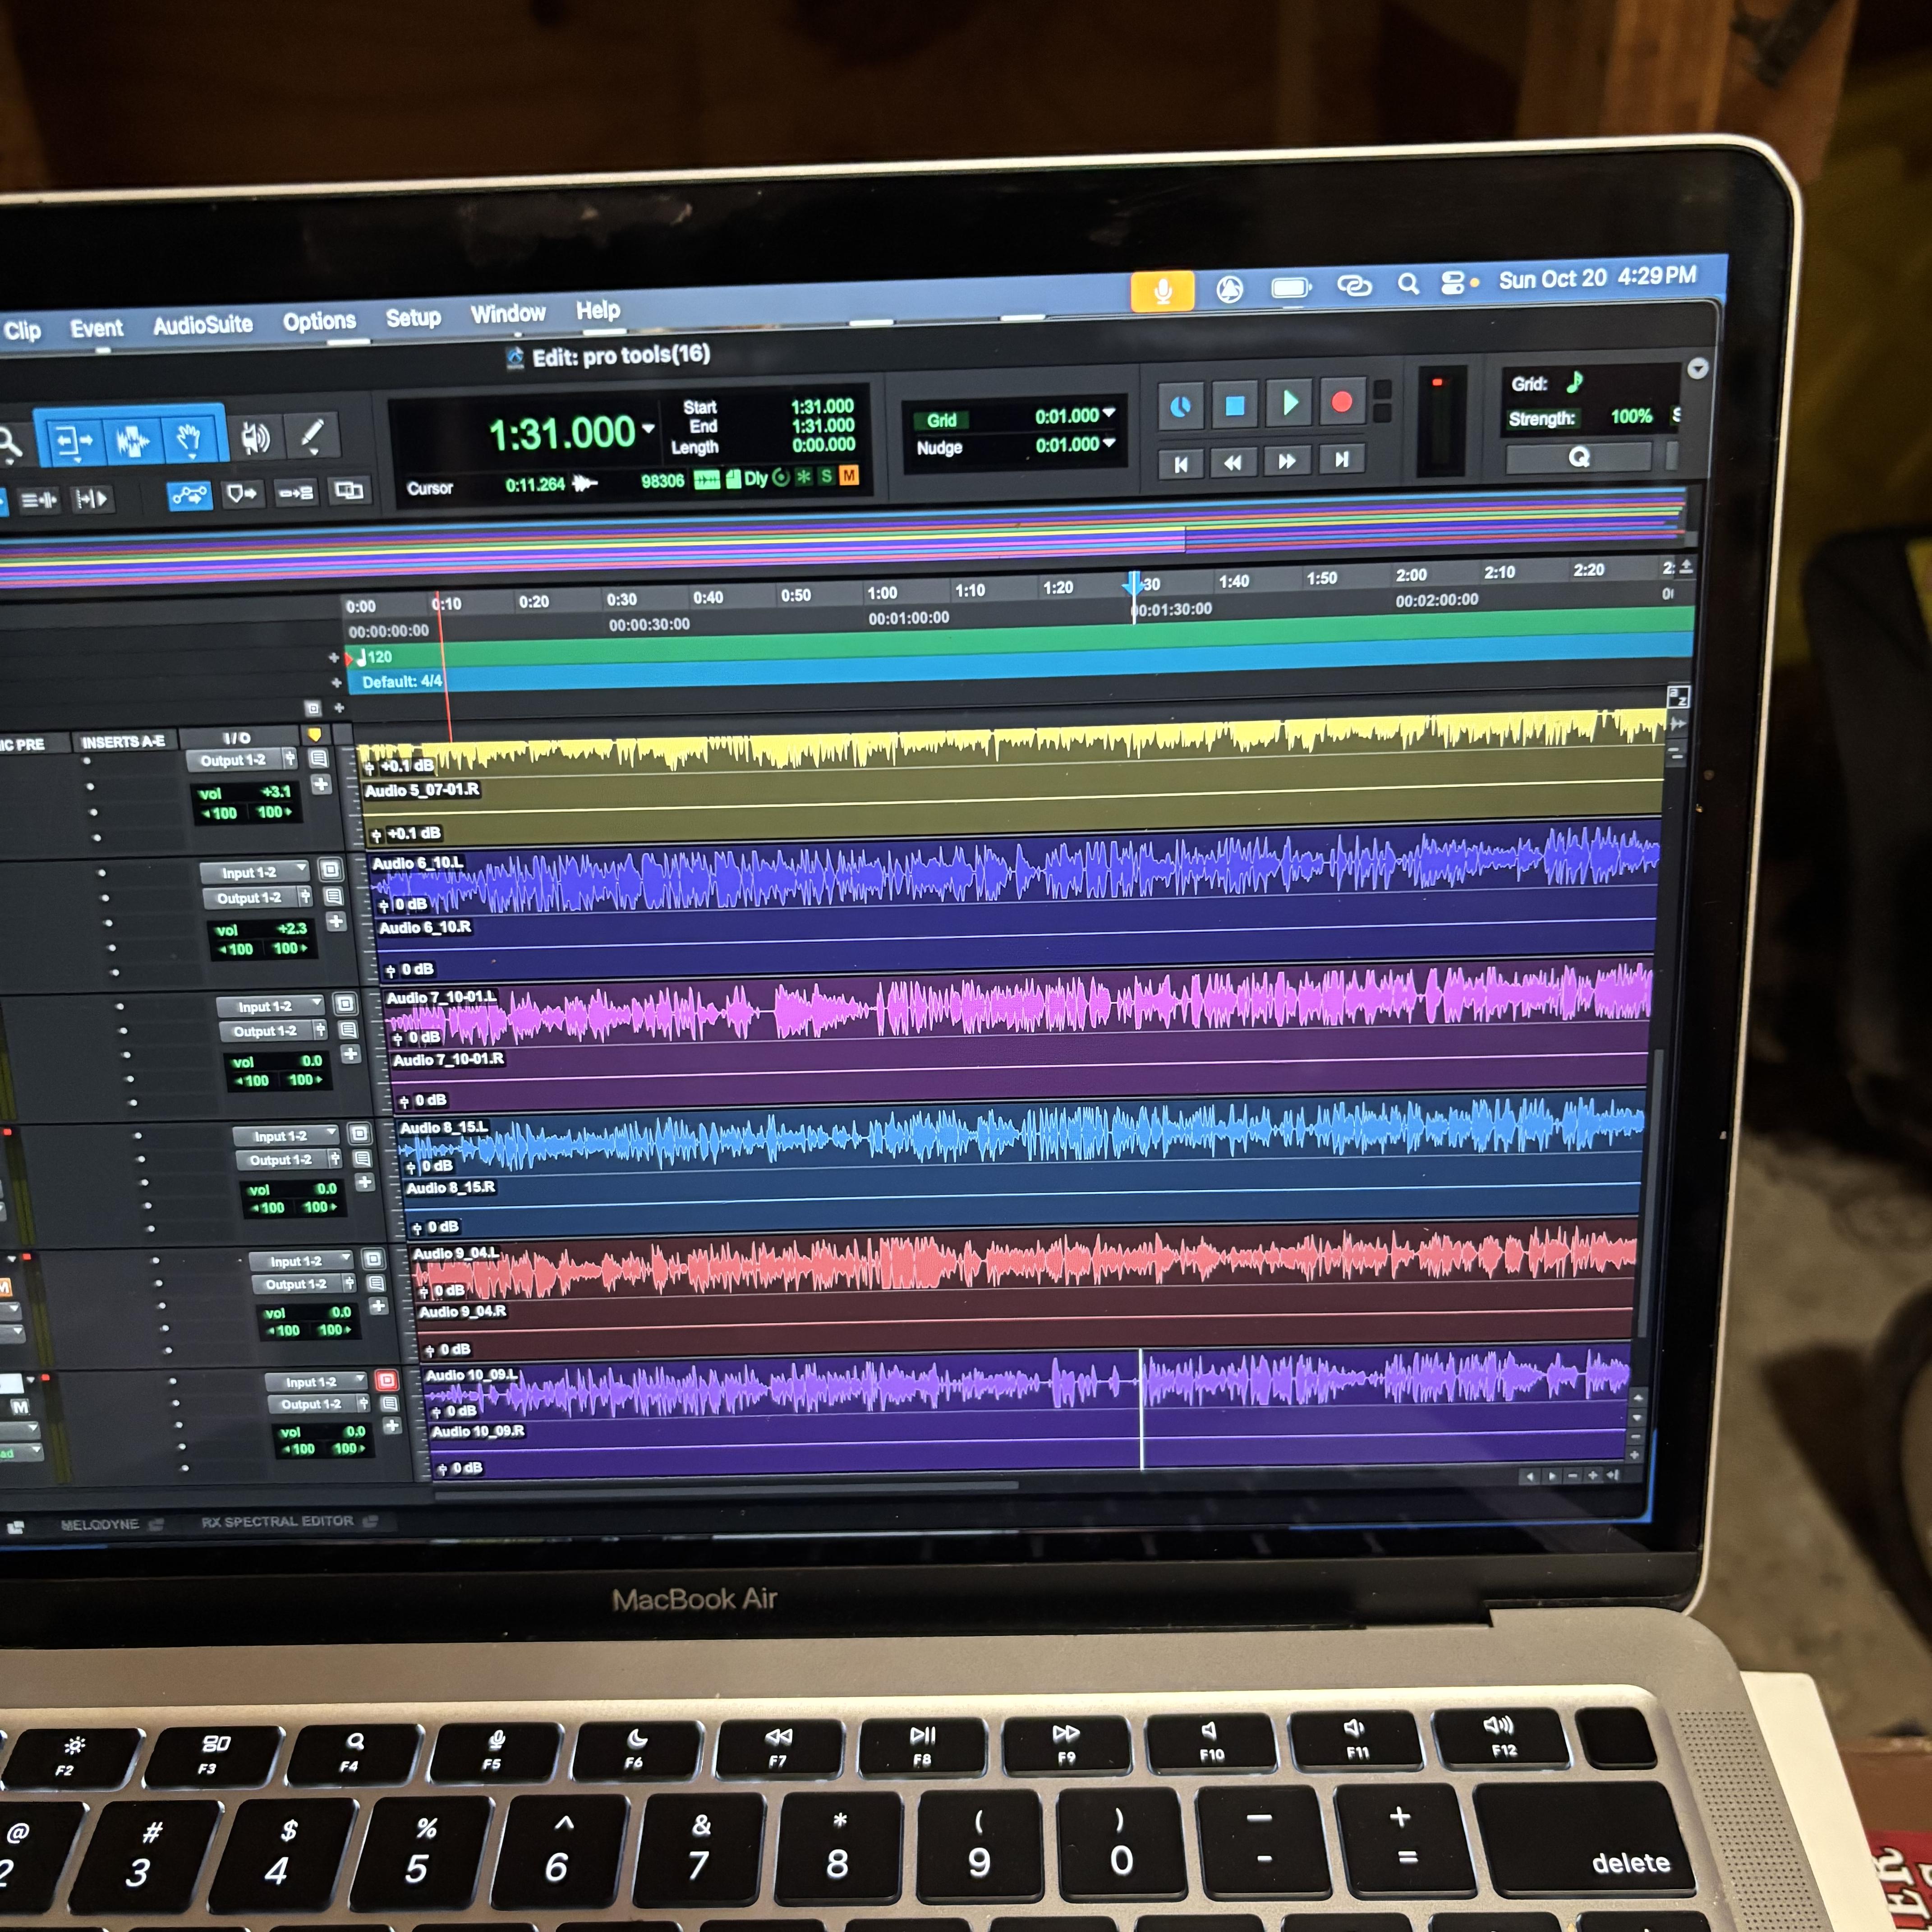The image size is (1932, 1932).
Task: Open Control Center in menu bar
Action: click(1453, 283)
